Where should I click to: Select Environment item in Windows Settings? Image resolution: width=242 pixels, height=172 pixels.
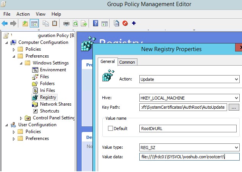pyautogui.click(x=53, y=70)
